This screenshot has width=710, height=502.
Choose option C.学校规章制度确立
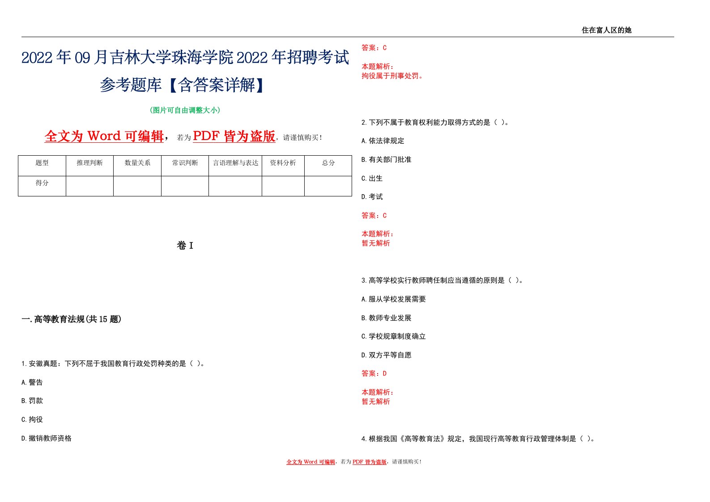394,336
